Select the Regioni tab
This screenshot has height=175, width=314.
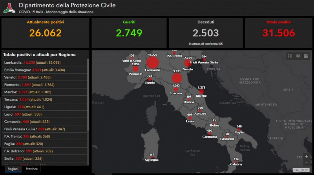13,169
